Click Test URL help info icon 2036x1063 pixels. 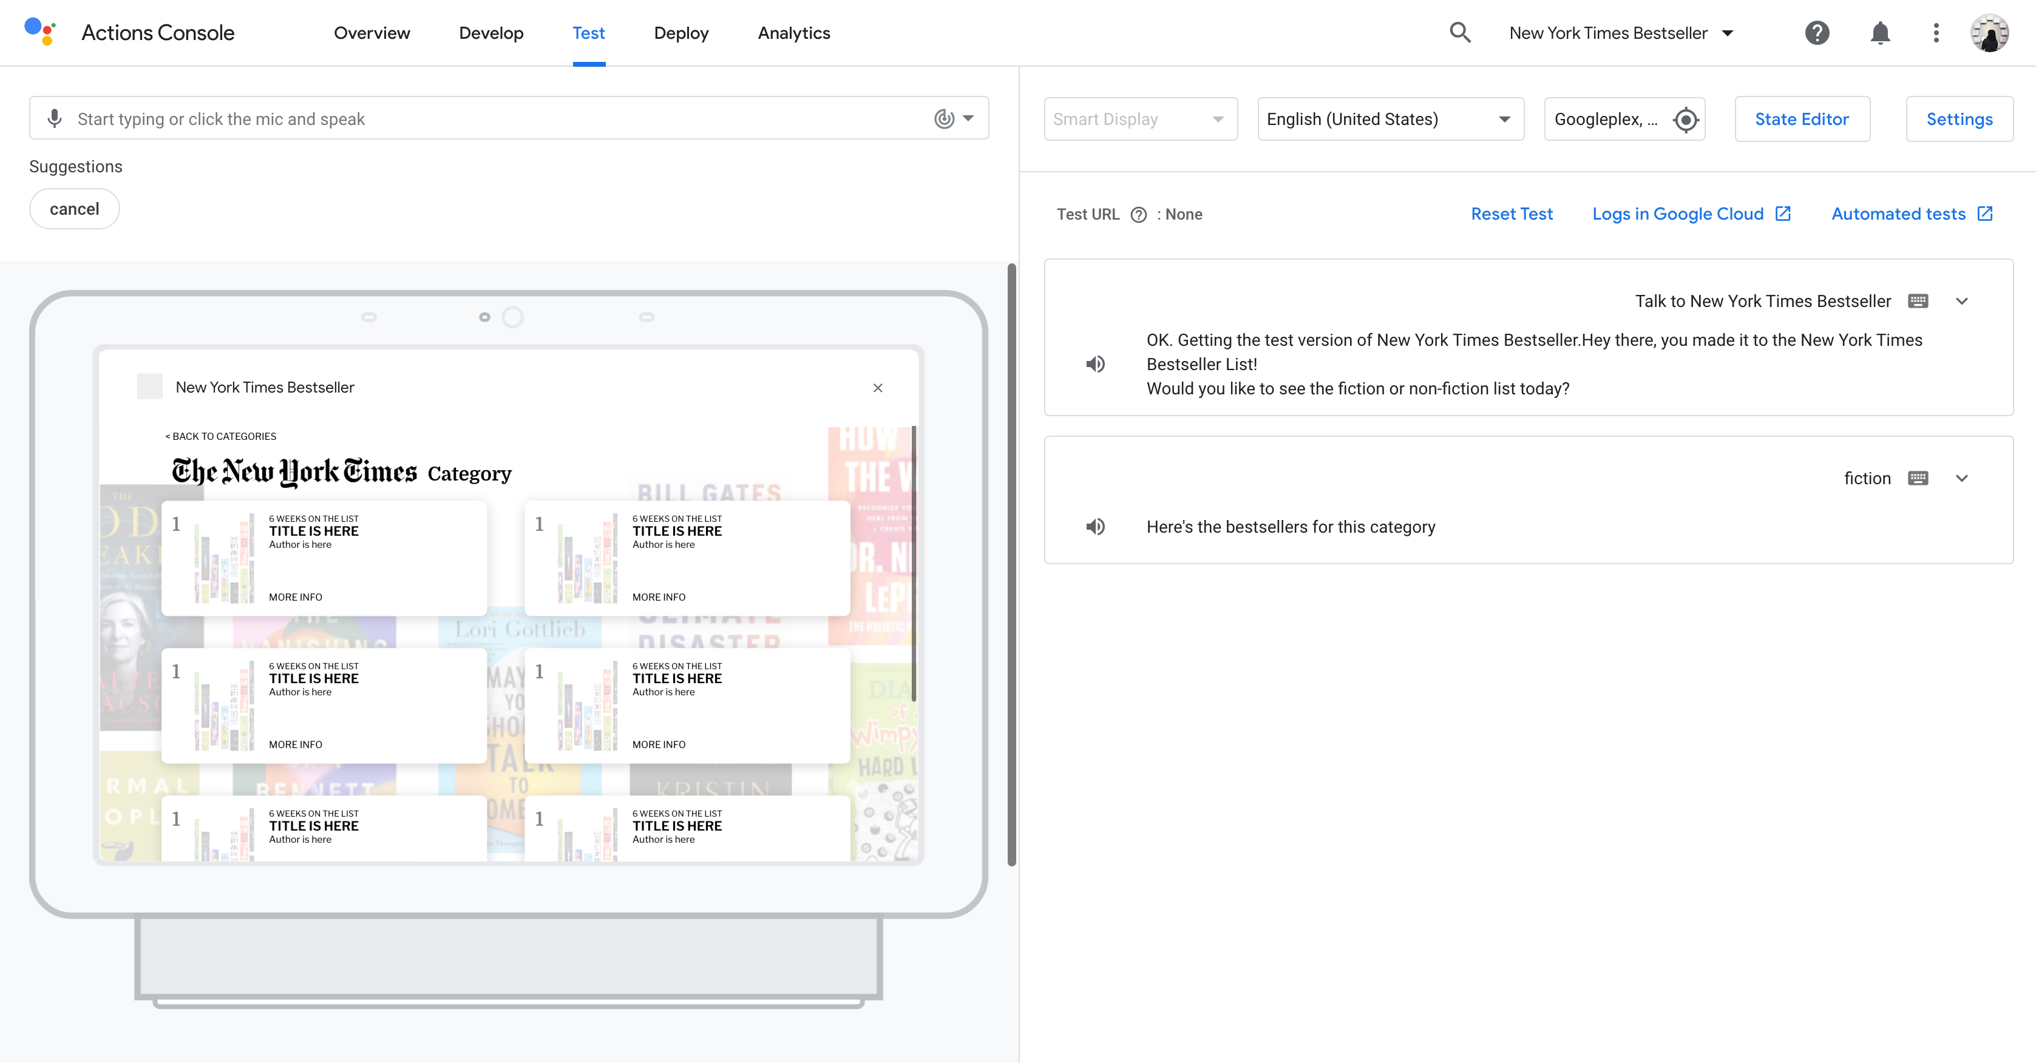pos(1138,215)
